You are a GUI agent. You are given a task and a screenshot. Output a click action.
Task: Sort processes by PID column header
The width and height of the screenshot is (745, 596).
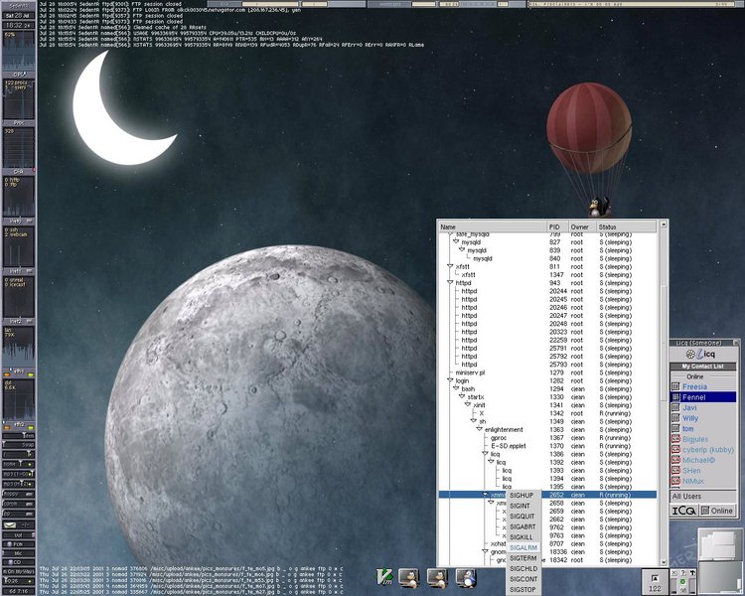pyautogui.click(x=558, y=227)
